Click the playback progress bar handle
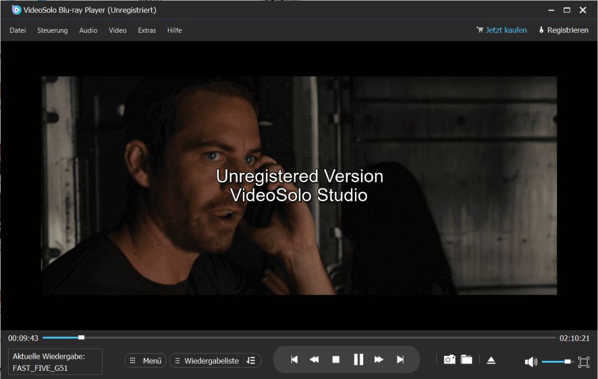Viewport: 598px width, 379px height. point(81,338)
